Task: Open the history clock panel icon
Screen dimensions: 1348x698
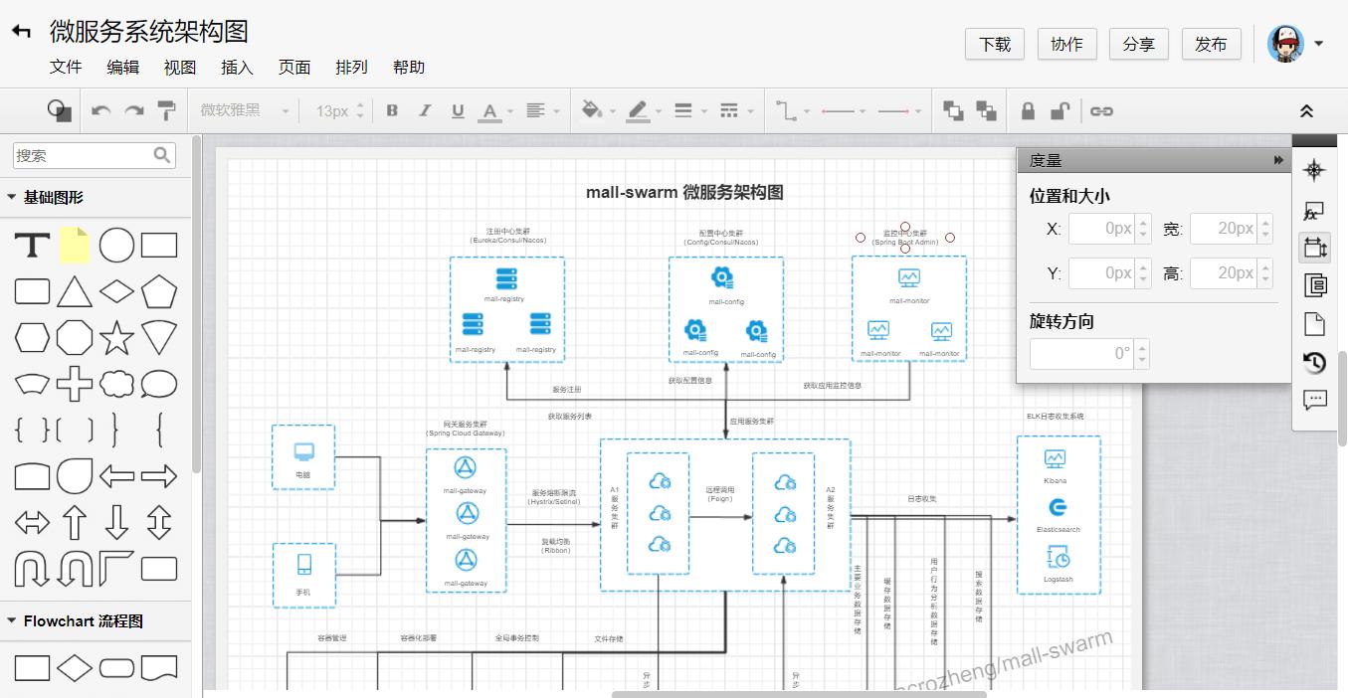Action: (x=1314, y=363)
